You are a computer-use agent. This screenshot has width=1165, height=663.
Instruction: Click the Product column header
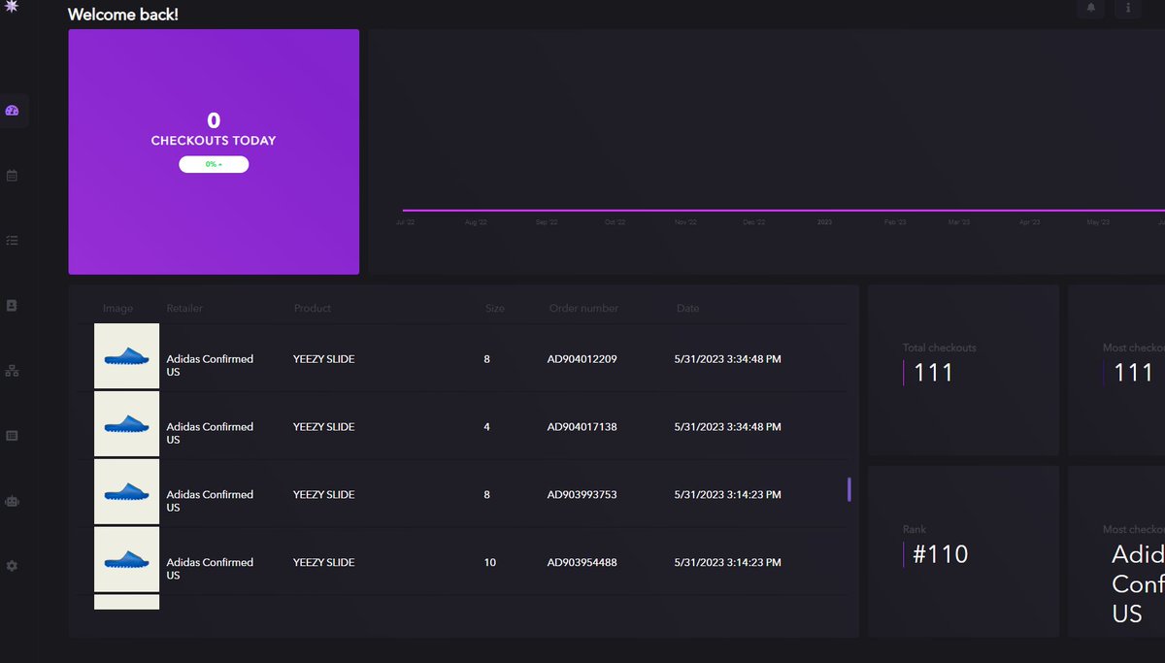click(313, 309)
